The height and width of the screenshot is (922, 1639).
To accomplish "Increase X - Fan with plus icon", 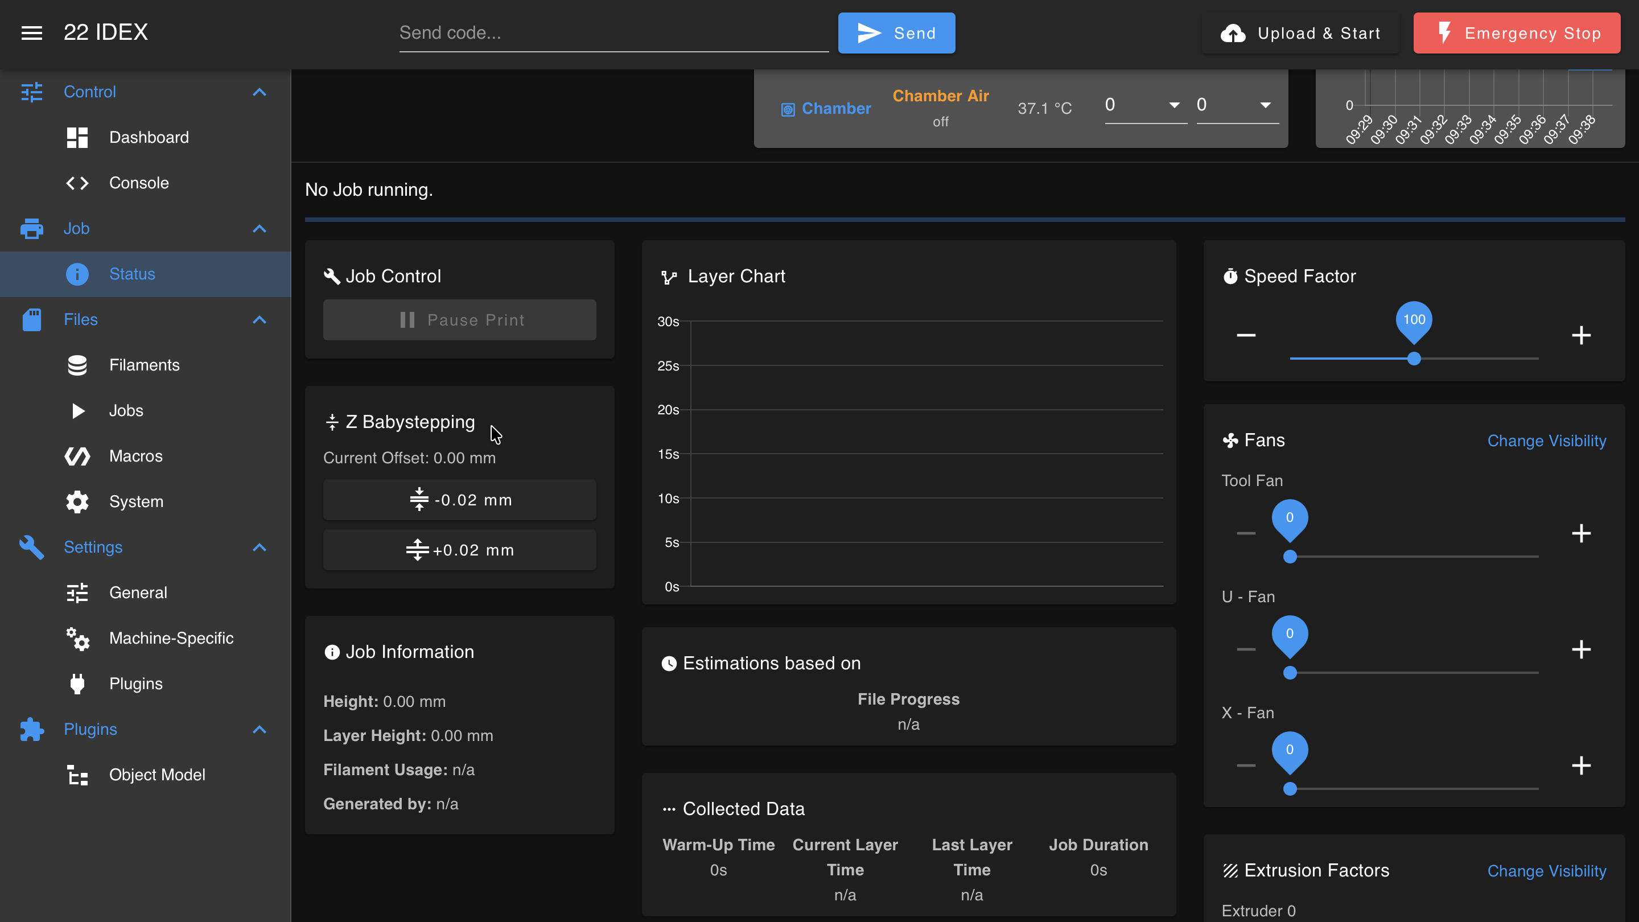I will [1581, 765].
